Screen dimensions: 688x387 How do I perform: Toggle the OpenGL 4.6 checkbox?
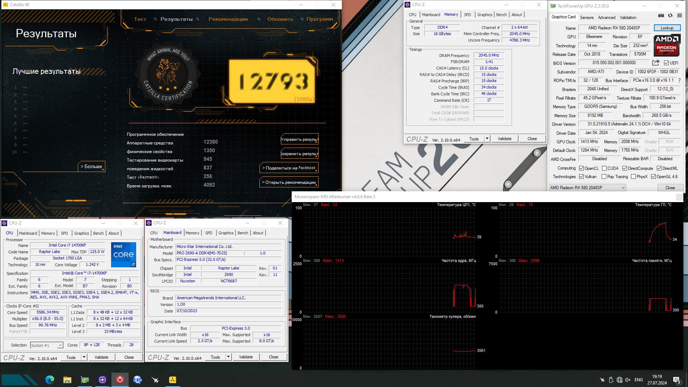[x=654, y=177]
